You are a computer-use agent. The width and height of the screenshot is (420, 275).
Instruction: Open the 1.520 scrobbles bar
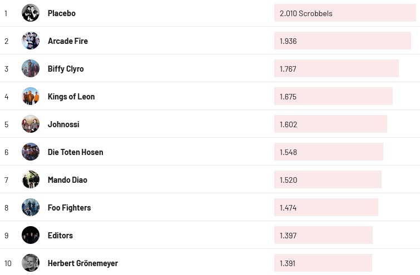click(x=328, y=179)
